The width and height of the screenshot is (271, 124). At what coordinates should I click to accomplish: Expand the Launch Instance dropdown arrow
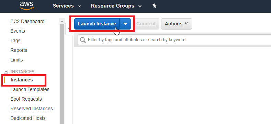pos(125,24)
